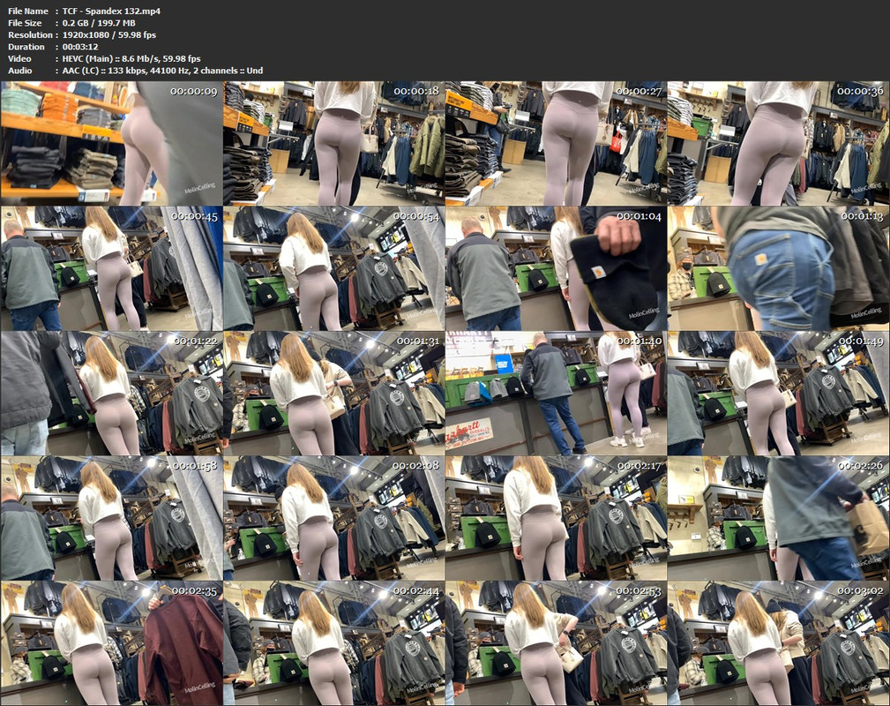Select the frame stamped 00:00:45
Screen dimensions: 890x706
111,268
